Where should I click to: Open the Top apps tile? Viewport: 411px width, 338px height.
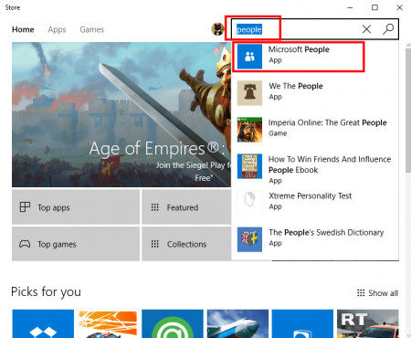point(76,207)
